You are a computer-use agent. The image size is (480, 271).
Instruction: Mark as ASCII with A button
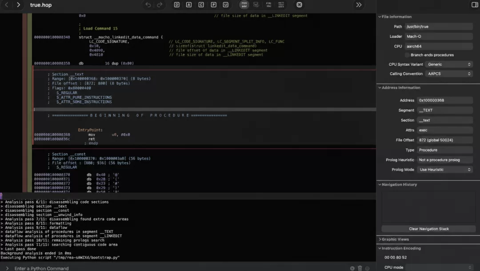189,5
